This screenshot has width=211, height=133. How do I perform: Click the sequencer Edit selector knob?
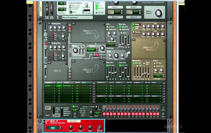[91, 113]
